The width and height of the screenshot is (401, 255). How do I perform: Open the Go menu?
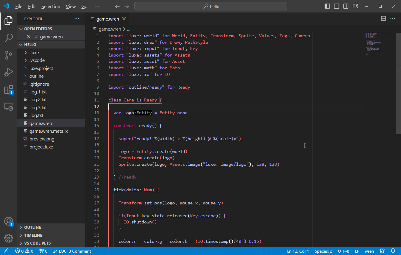85,6
